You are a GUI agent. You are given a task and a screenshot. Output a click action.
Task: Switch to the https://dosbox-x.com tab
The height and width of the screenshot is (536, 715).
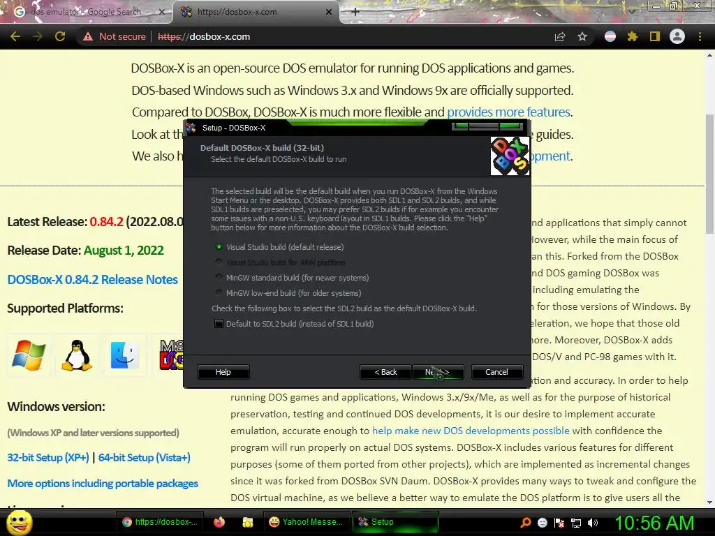click(x=256, y=12)
